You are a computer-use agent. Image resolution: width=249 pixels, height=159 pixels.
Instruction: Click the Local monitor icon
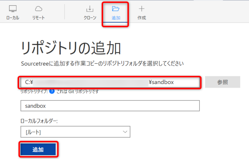pyautogui.click(x=13, y=9)
